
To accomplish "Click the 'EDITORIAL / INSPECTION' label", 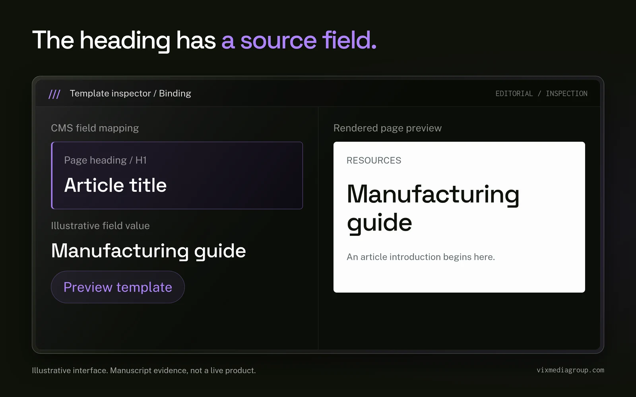I will (541, 94).
